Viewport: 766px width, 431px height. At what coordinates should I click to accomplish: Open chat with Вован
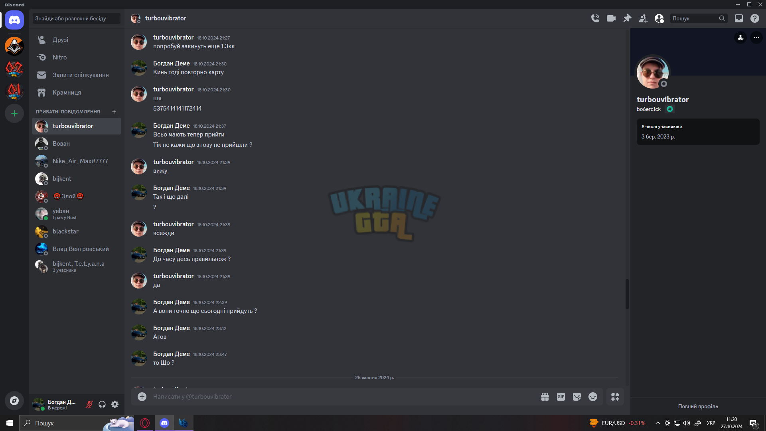click(77, 144)
